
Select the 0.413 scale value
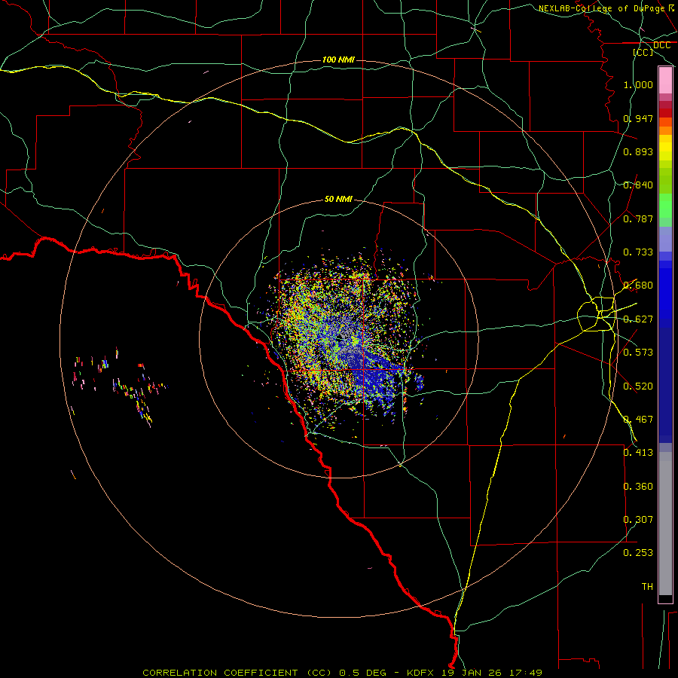[x=638, y=453]
